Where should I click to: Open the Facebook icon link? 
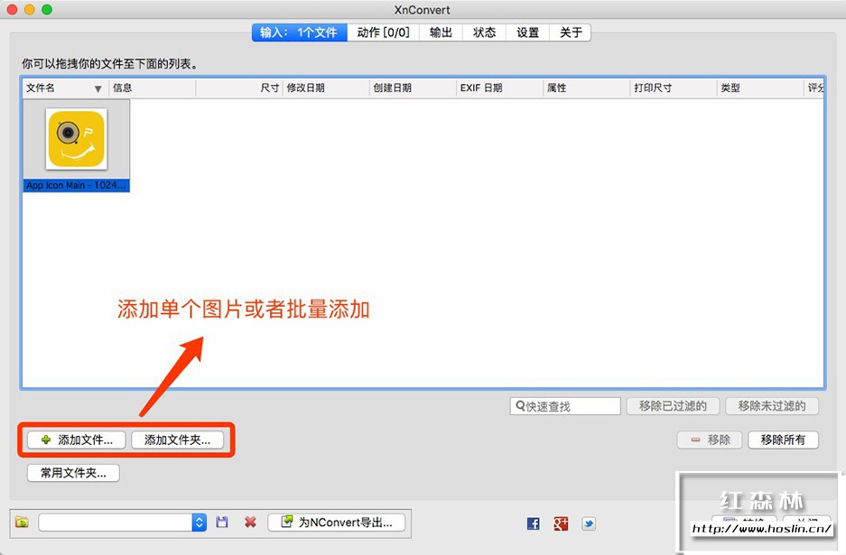click(x=533, y=523)
